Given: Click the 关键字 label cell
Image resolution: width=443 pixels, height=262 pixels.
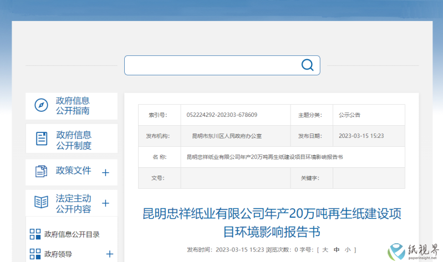Looking at the screenshot, I should [x=310, y=178].
